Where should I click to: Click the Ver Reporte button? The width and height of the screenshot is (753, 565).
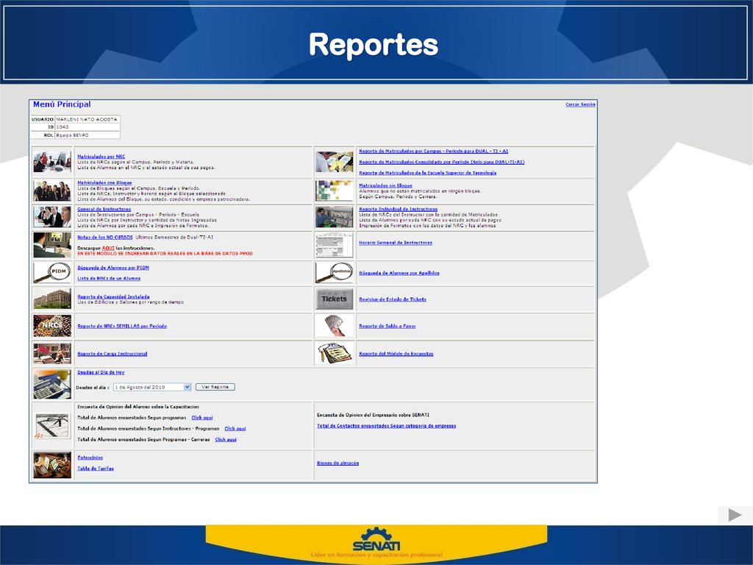(x=215, y=387)
